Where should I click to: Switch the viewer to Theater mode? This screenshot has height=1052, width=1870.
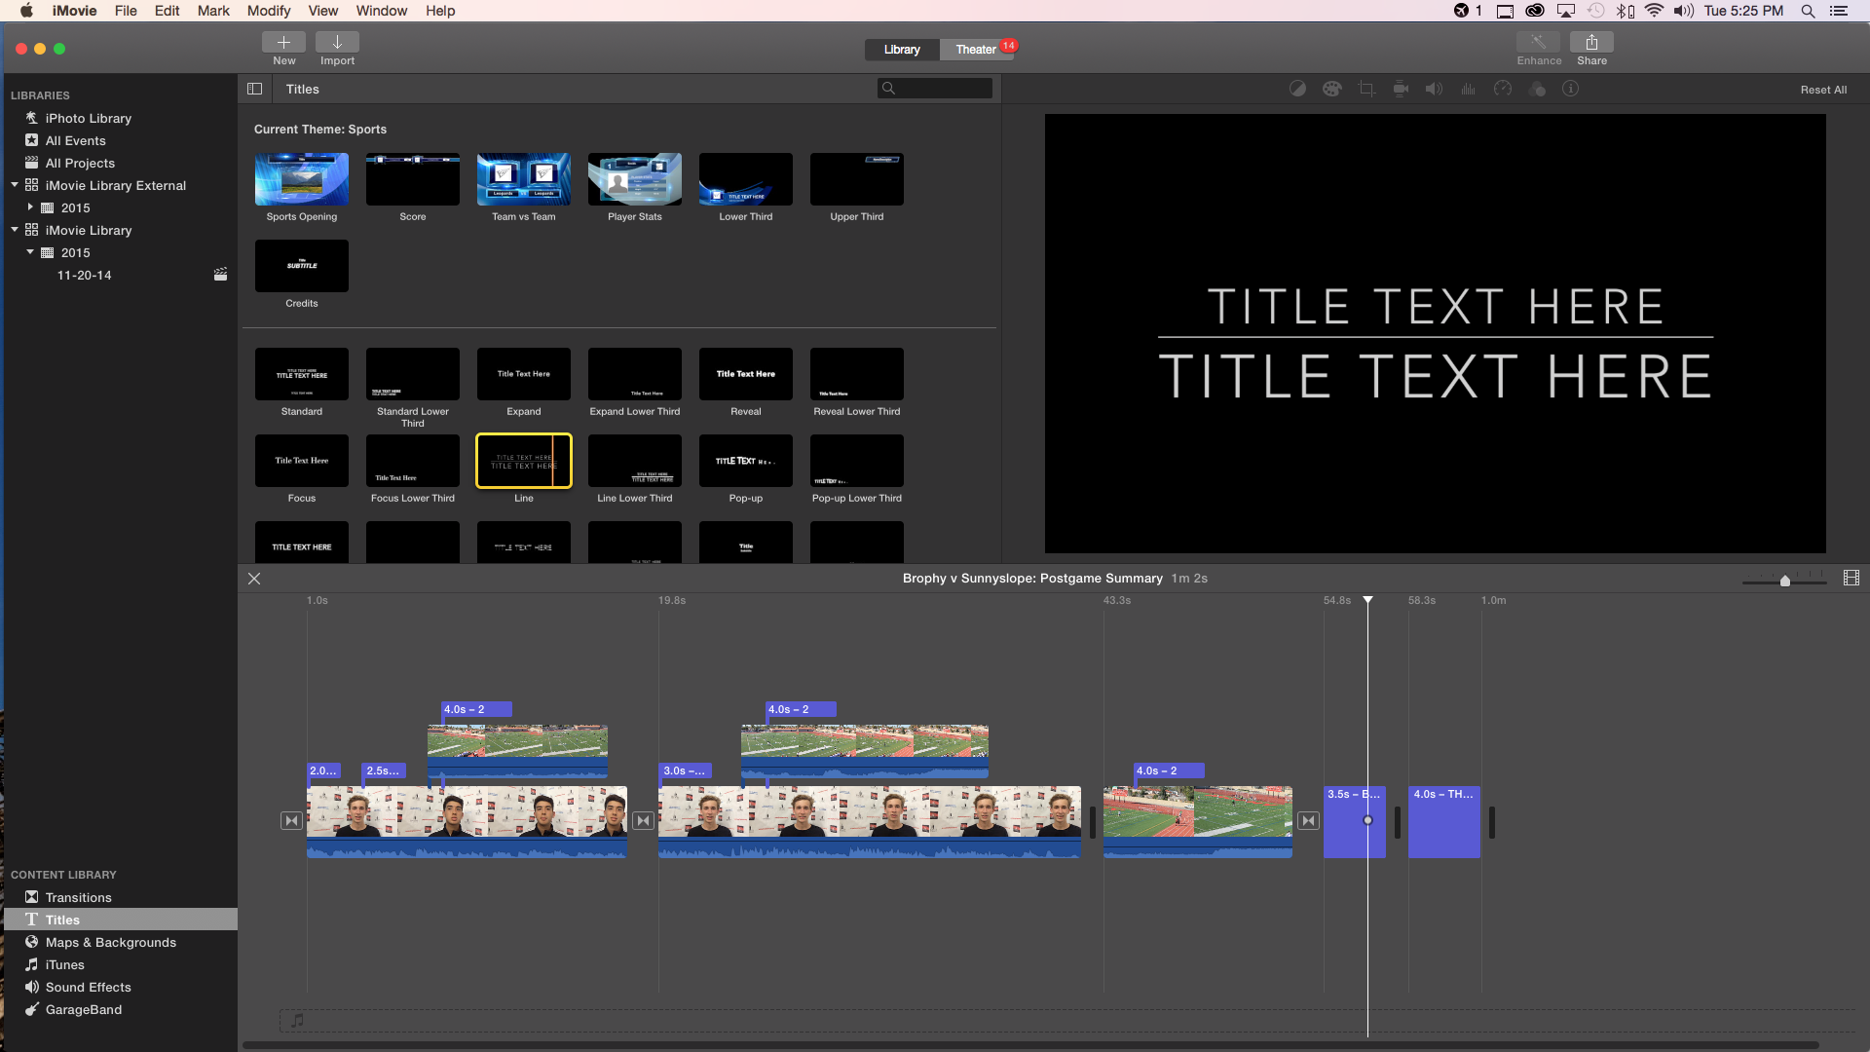click(975, 49)
